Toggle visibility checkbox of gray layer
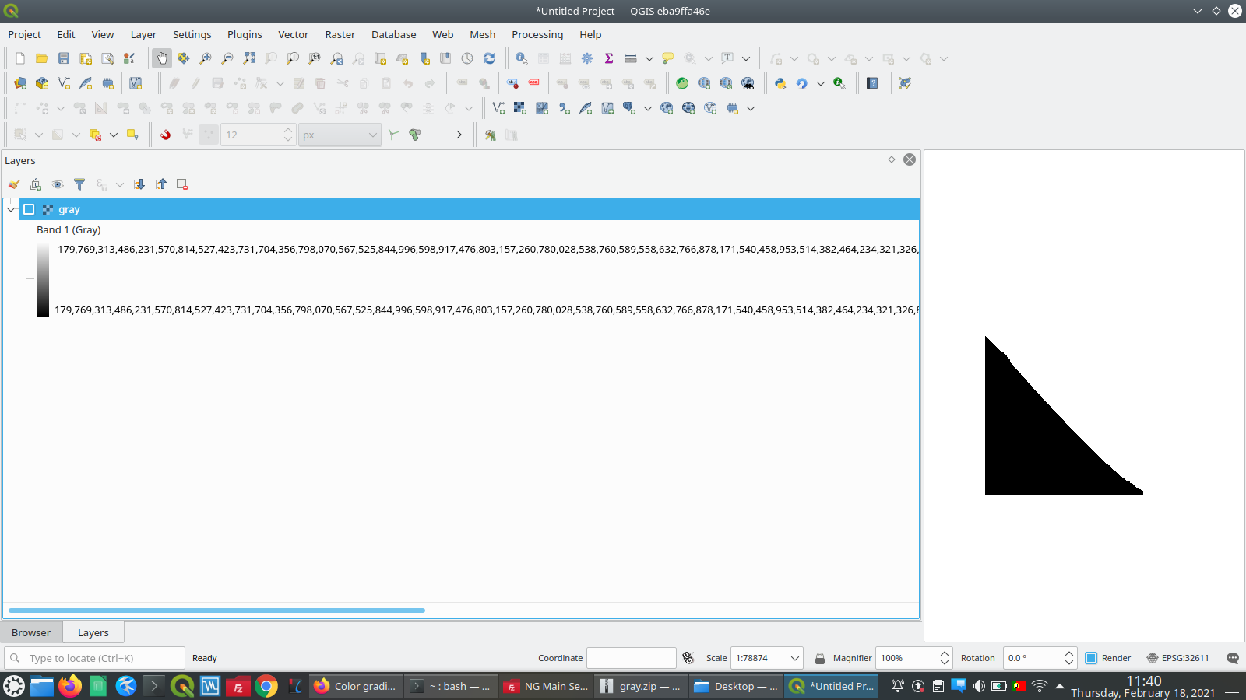Screen dimensions: 1246x700 [29, 209]
